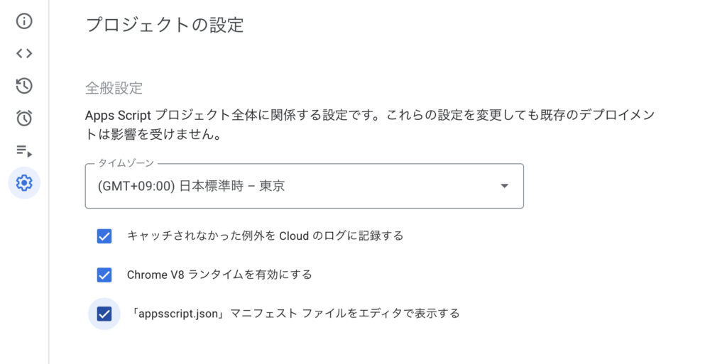Open the Executions list icon
727x364 pixels.
[24, 150]
